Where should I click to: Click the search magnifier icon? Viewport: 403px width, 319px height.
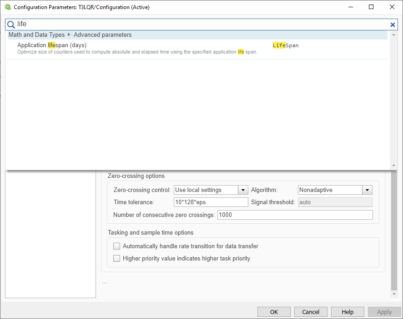[x=11, y=25]
